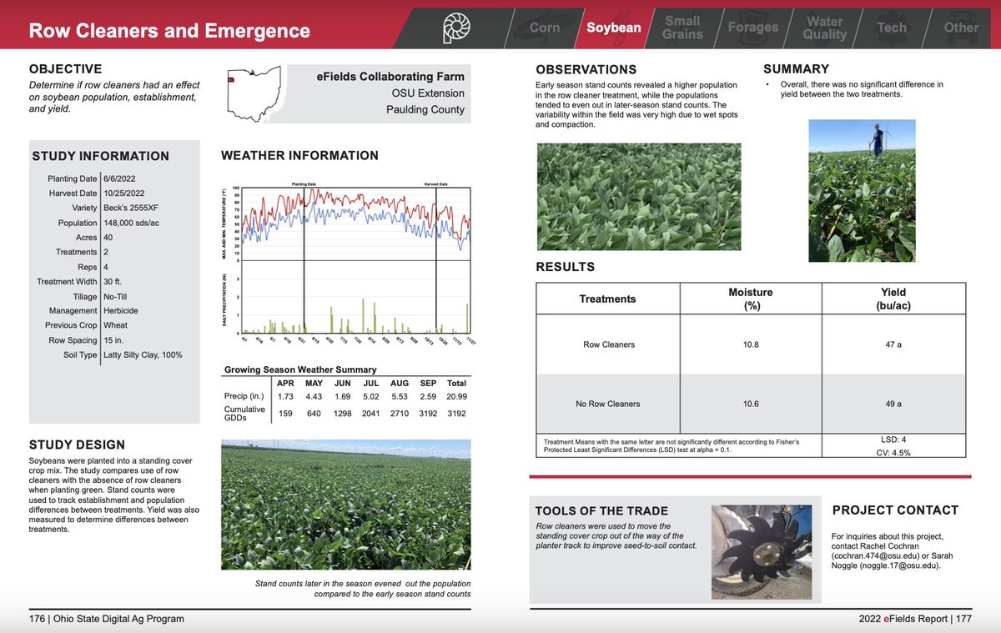Click the Row Cleaners treatment cell
1001x633 pixels.
click(x=608, y=344)
